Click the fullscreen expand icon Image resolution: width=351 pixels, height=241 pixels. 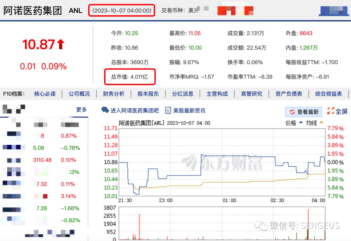click(x=331, y=111)
